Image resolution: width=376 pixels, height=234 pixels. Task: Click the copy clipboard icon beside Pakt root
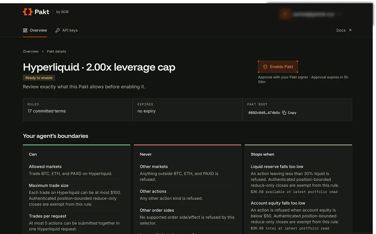(284, 113)
